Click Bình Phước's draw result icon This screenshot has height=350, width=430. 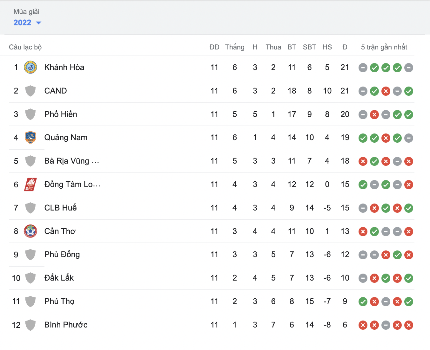click(x=386, y=325)
